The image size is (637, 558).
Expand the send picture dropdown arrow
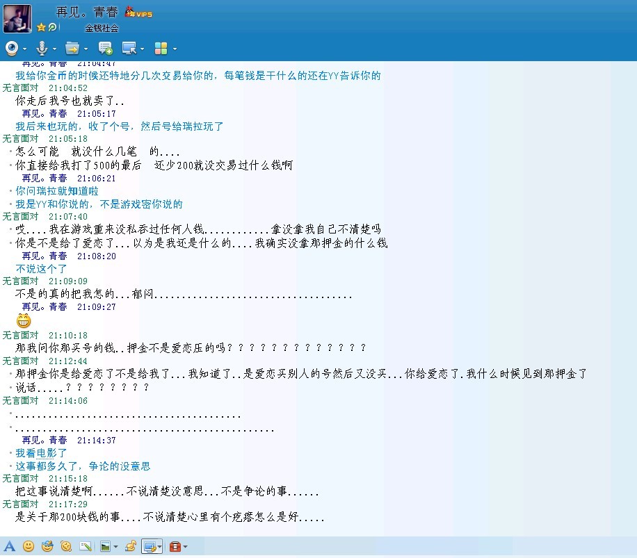(115, 547)
